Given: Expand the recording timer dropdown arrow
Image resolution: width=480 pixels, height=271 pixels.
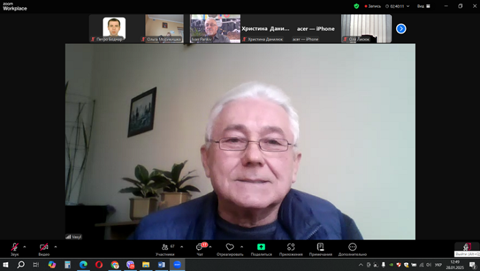Looking at the screenshot, I should click(x=408, y=6).
